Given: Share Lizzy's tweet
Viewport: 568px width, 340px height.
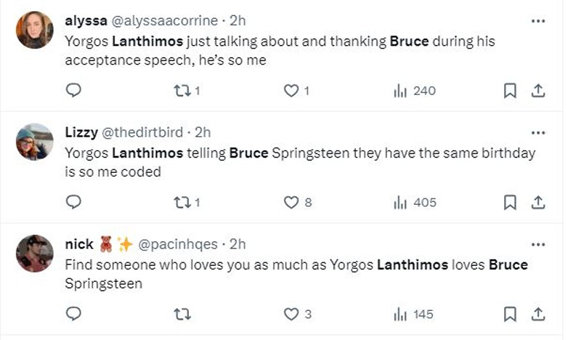Looking at the screenshot, I should [537, 202].
